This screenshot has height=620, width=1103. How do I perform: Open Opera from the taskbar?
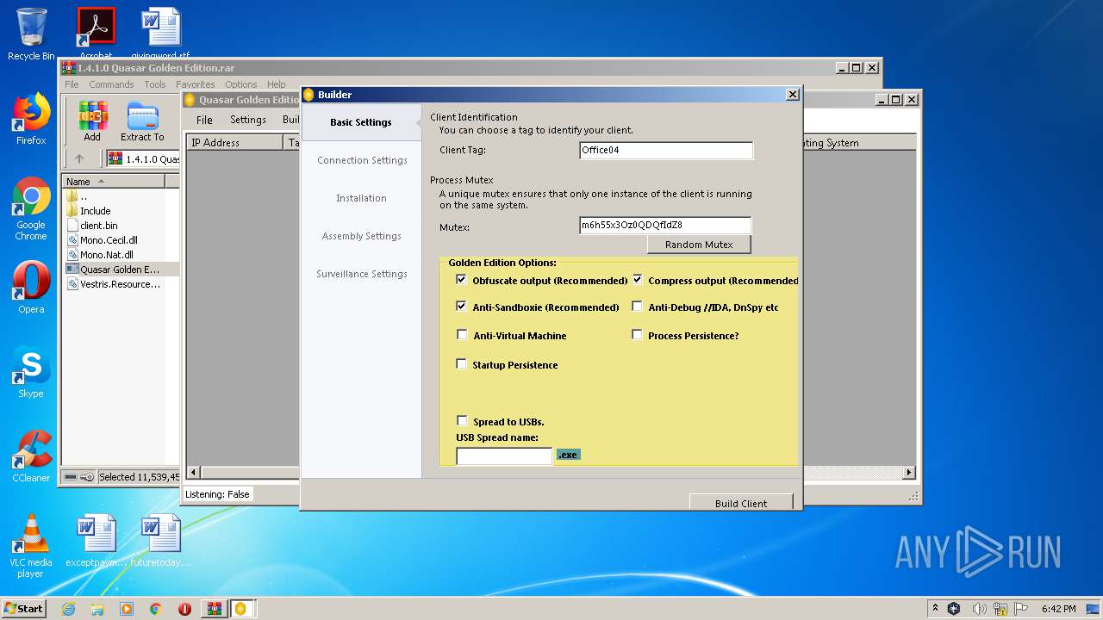184,609
